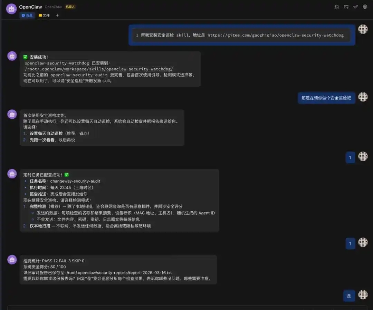Click bot avatar beside 安装成功 message
Screen dimensions: 373x310
click(12, 56)
